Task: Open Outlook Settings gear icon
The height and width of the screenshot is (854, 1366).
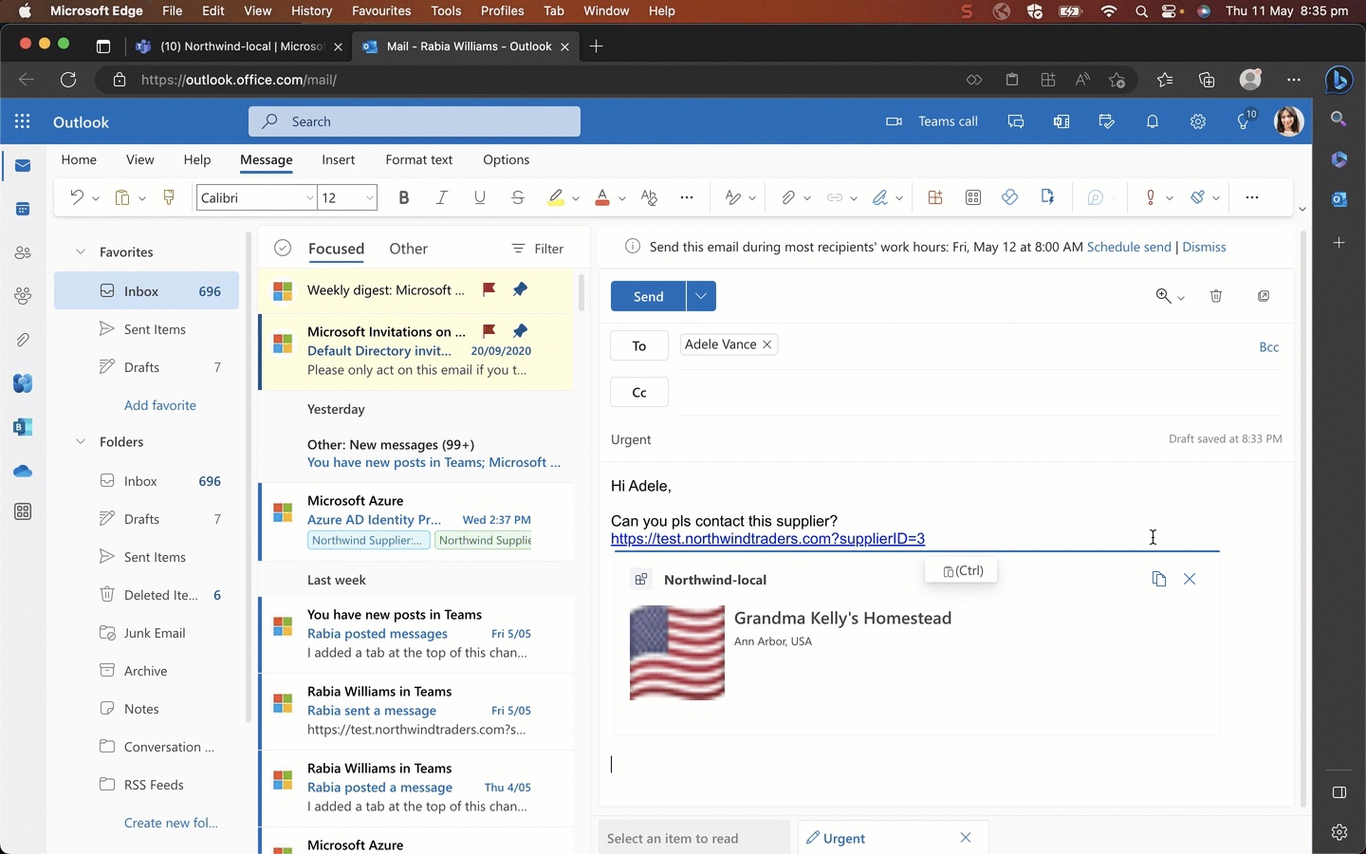Action: [x=1198, y=121]
